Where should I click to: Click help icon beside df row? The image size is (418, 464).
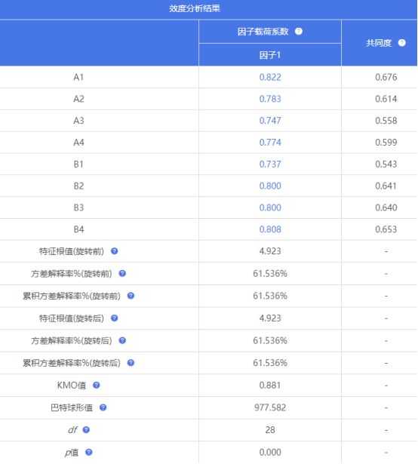pyautogui.click(x=86, y=430)
